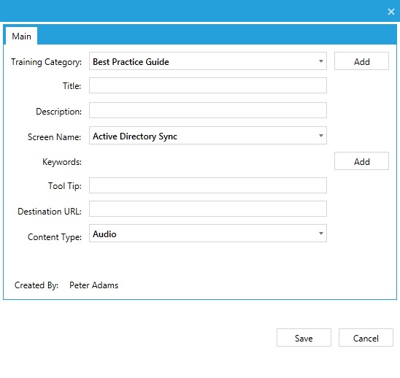The image size is (400, 378).
Task: Click the Created By name Peter Adams
Action: (93, 285)
